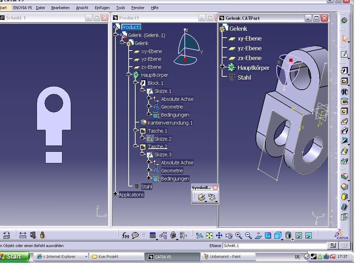Open the Bearbeiten menu

pyautogui.click(x=60, y=8)
